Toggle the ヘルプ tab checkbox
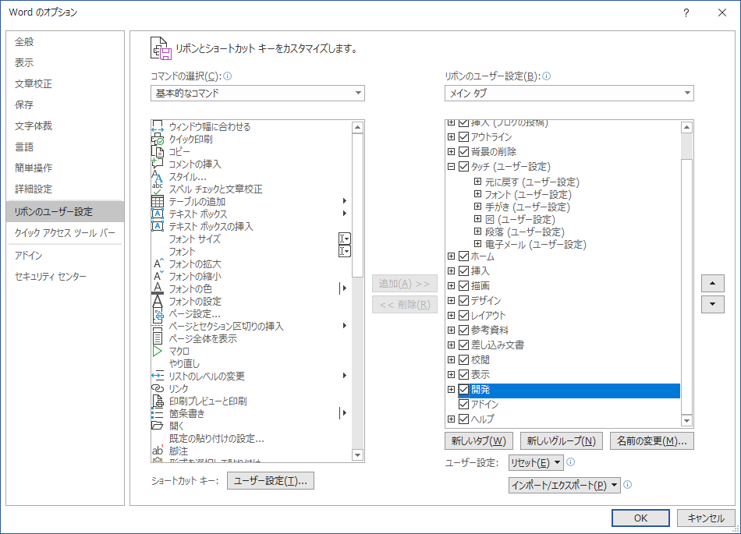 (463, 419)
